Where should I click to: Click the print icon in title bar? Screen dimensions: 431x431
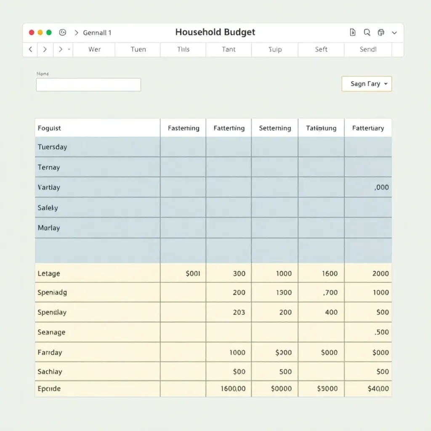381,32
